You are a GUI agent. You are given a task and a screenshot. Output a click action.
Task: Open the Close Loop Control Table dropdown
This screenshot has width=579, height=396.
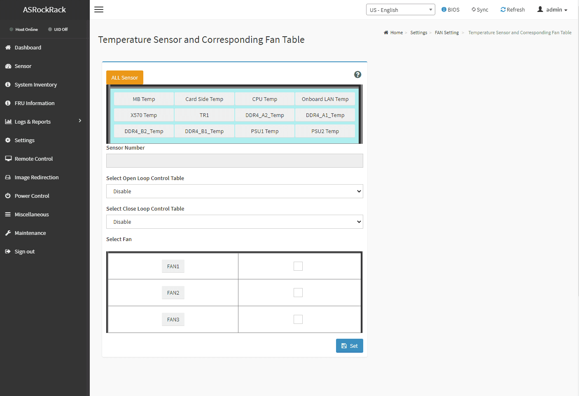[234, 222]
